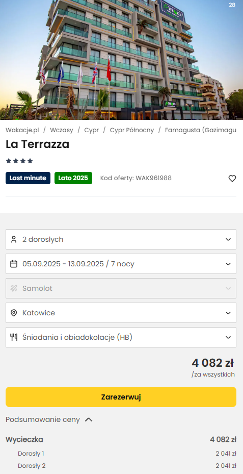
Task: Expand the date range 05.09.2025 - 13.09.2025 selector
Action: [x=121, y=264]
